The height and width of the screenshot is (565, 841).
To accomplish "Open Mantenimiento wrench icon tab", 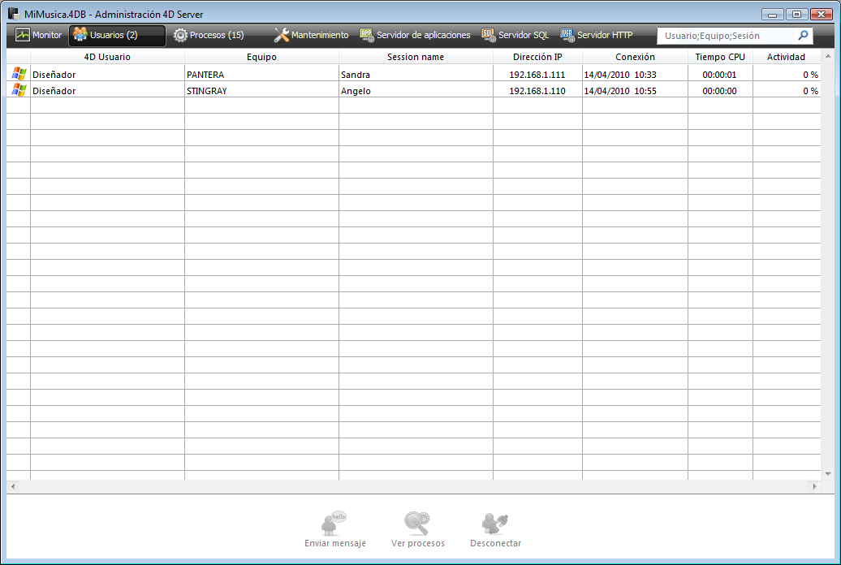I will [282, 35].
